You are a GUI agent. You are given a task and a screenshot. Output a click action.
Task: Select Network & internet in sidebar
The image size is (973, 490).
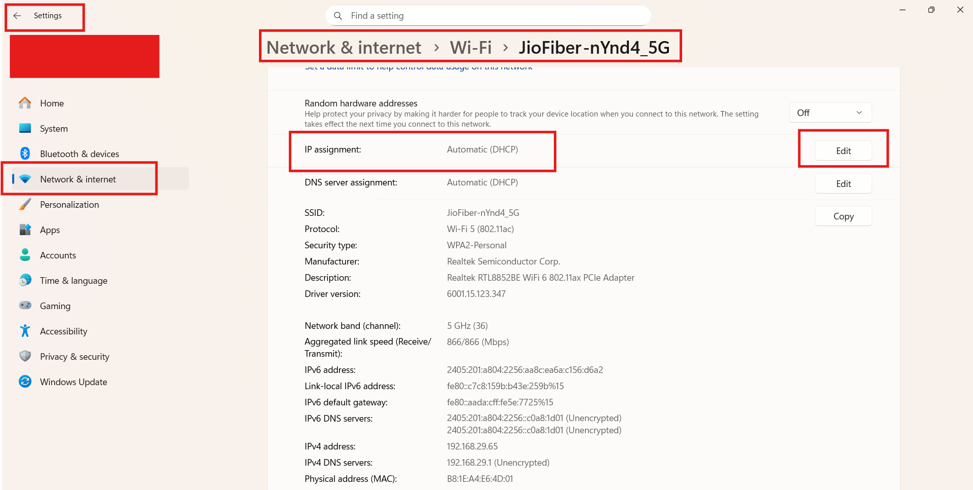78,179
